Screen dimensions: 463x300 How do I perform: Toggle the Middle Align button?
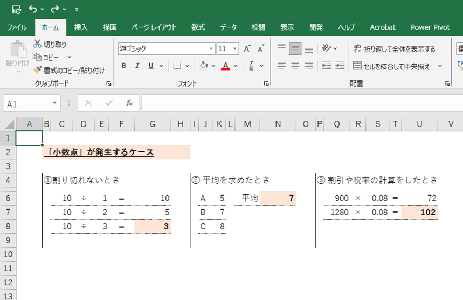(295, 49)
